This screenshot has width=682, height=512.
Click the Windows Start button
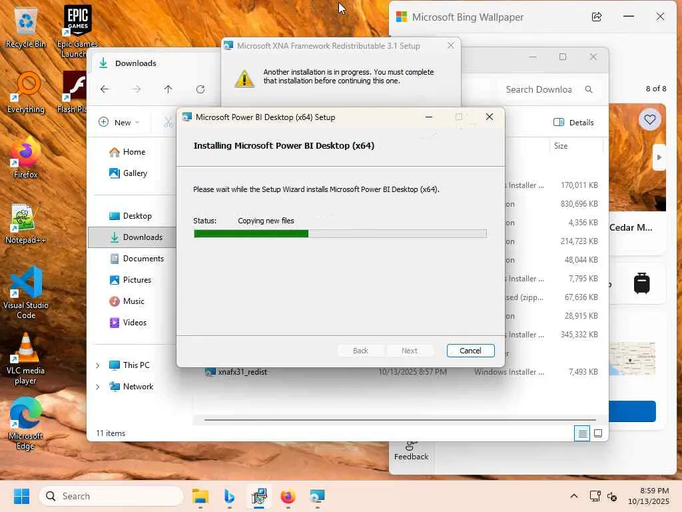(21, 496)
